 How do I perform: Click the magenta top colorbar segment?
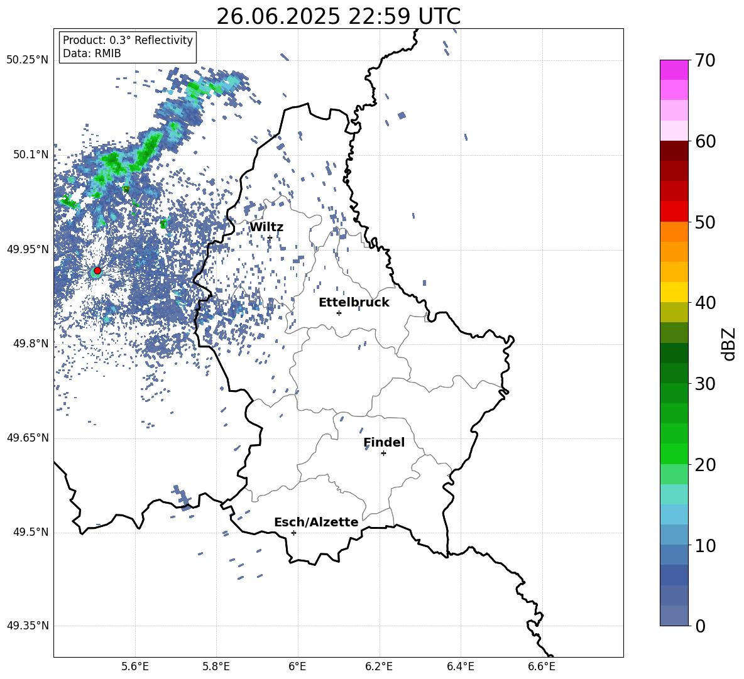point(674,70)
